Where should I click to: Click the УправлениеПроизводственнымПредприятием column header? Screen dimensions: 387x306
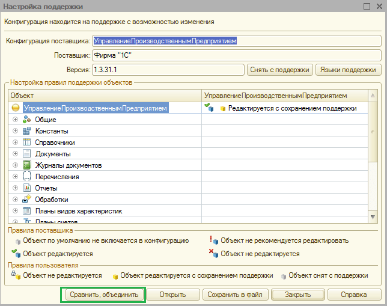(x=285, y=96)
